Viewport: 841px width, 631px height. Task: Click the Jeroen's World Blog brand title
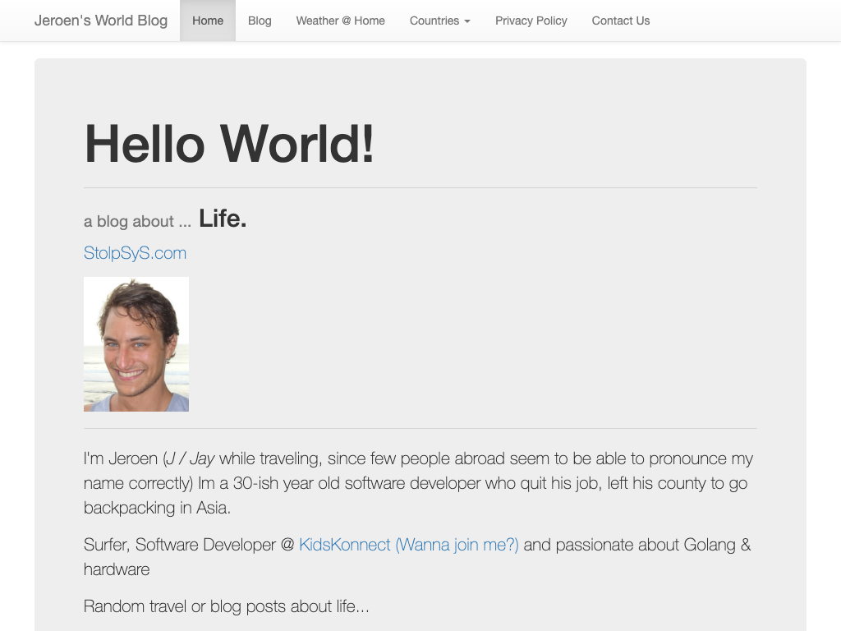click(x=101, y=21)
